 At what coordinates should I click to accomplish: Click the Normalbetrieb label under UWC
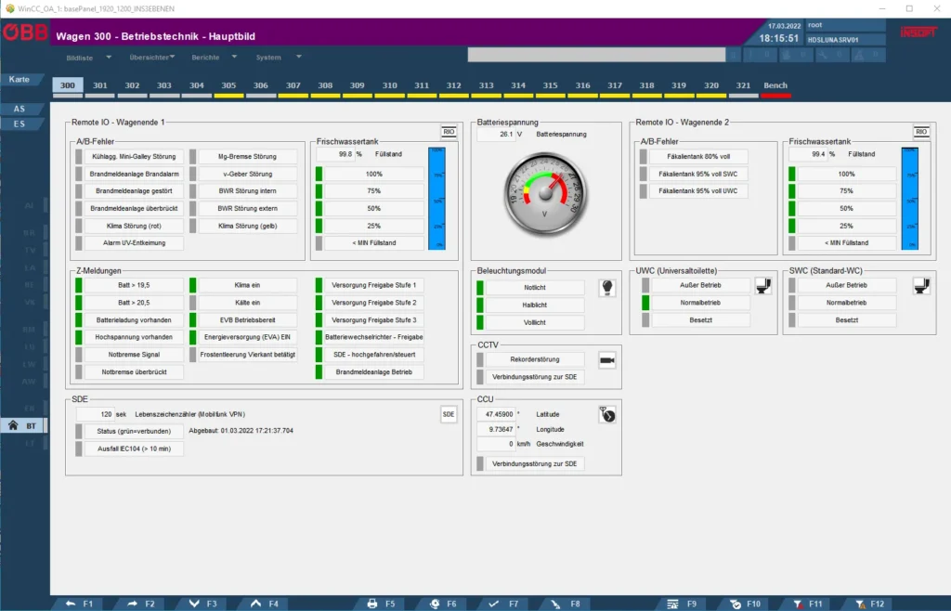(700, 303)
